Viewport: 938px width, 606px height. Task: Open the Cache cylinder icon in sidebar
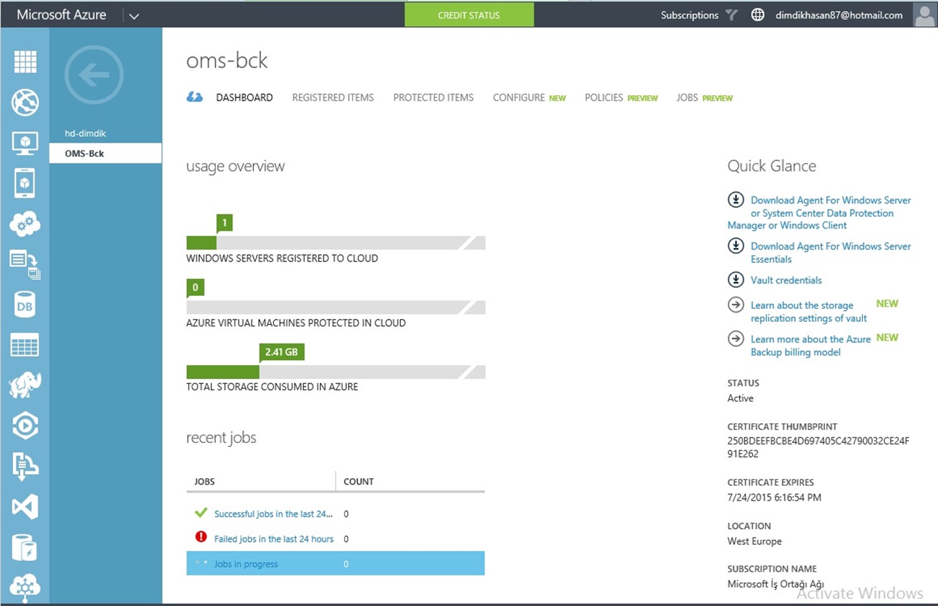25,548
